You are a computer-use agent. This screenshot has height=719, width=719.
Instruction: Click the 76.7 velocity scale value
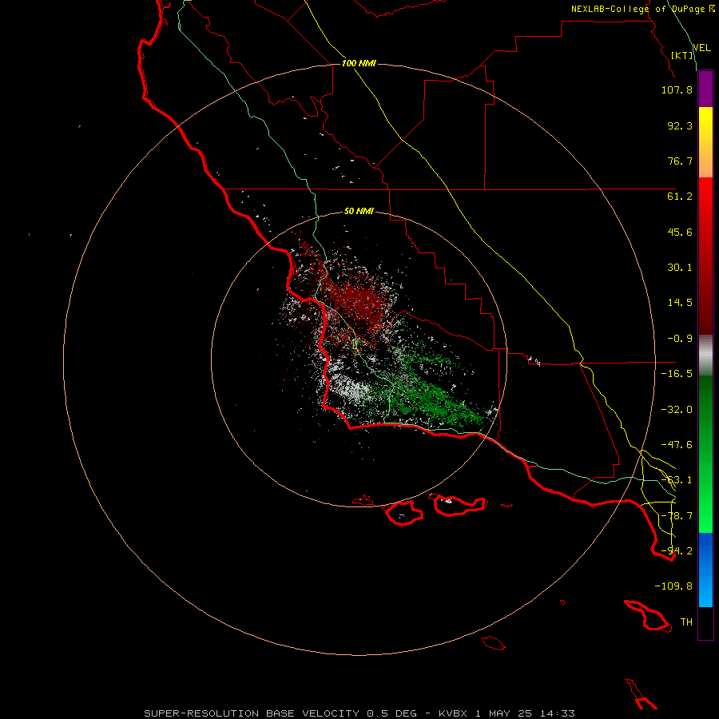pyautogui.click(x=680, y=161)
